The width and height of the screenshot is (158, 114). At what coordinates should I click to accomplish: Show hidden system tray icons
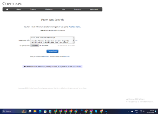coord(129,111)
